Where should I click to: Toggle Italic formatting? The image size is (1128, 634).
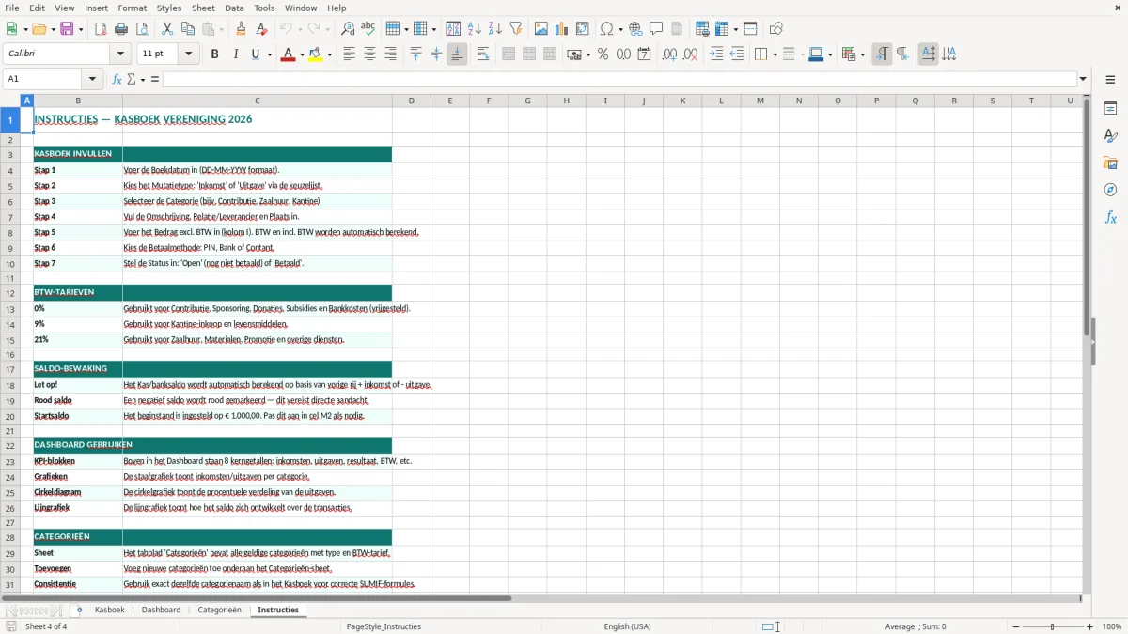(235, 54)
